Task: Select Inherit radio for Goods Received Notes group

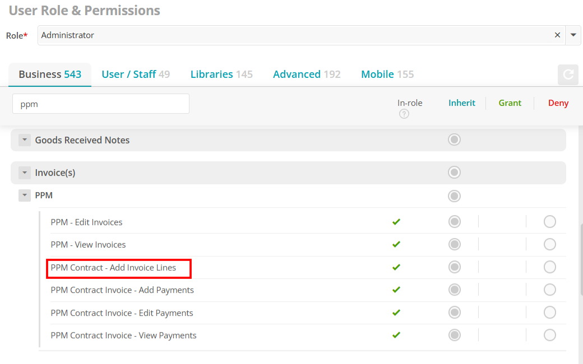Action: (455, 139)
